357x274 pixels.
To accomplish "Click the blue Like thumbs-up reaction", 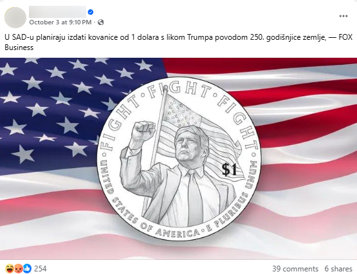I will click(27, 269).
